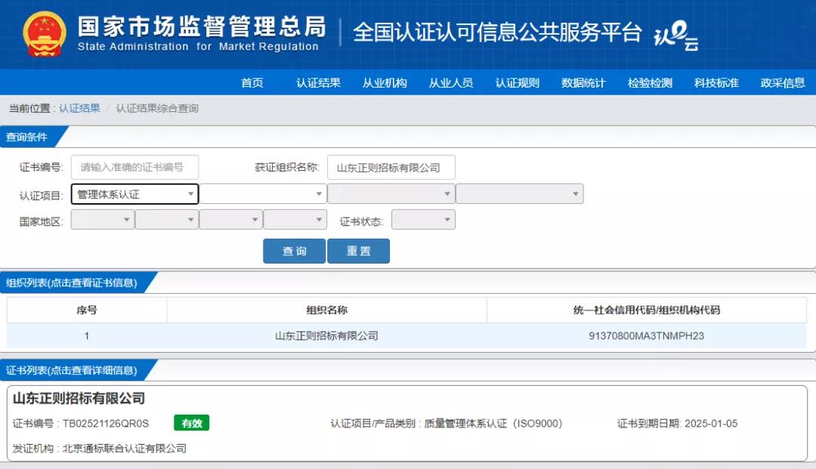This screenshot has height=469, width=816.
Task: Open the fourth 国家地区 dropdown
Action: pyautogui.click(x=295, y=219)
